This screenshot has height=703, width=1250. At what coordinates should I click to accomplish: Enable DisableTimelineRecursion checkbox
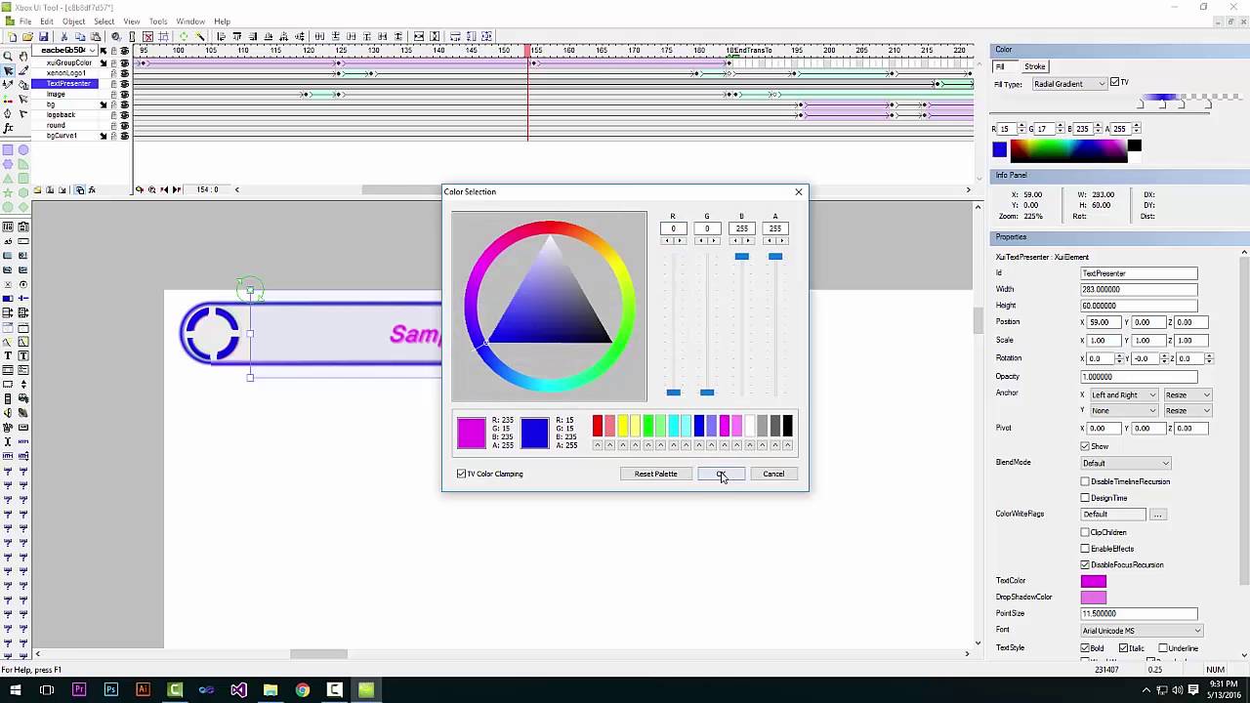(x=1085, y=481)
